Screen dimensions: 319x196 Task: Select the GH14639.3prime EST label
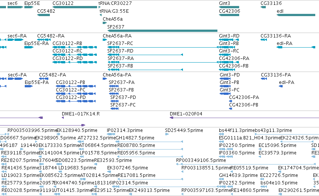pyautogui.click(x=238, y=175)
